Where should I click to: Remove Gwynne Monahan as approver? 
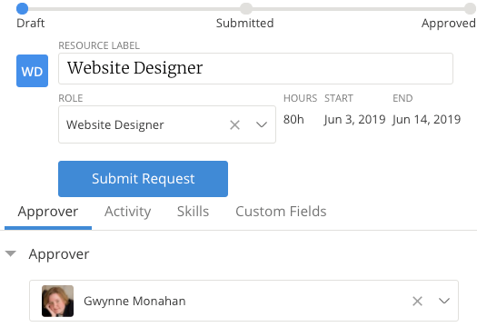[x=417, y=302]
